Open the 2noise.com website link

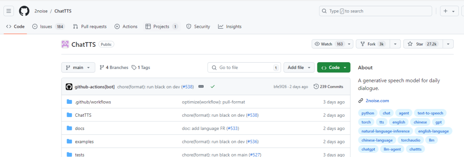coord(377,100)
